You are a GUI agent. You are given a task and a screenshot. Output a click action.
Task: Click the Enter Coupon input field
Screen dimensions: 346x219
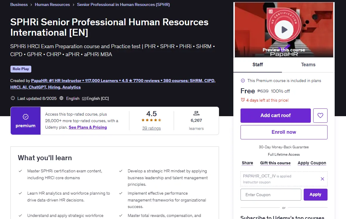point(271,195)
